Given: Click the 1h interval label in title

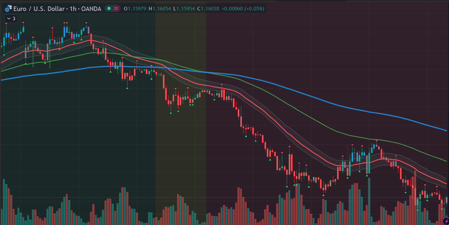Looking at the screenshot, I should [73, 9].
